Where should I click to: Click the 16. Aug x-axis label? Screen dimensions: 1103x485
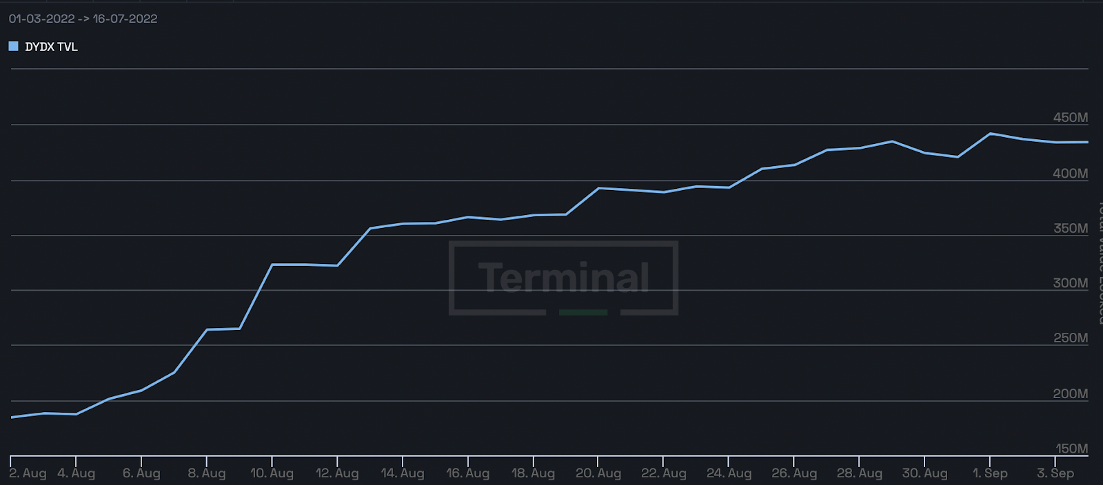pyautogui.click(x=468, y=473)
